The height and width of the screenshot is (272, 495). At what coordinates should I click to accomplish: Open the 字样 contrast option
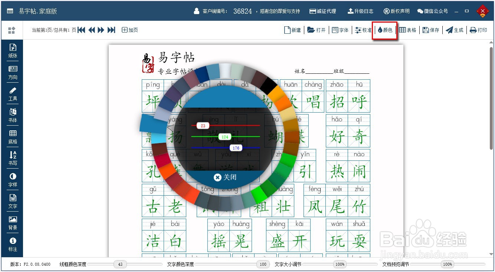[13, 180]
